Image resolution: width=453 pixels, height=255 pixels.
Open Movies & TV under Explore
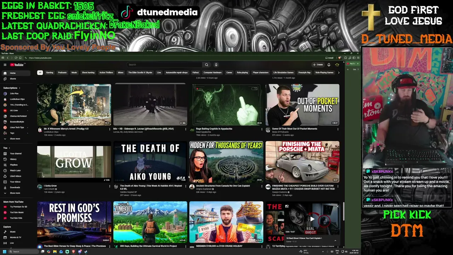16,238
